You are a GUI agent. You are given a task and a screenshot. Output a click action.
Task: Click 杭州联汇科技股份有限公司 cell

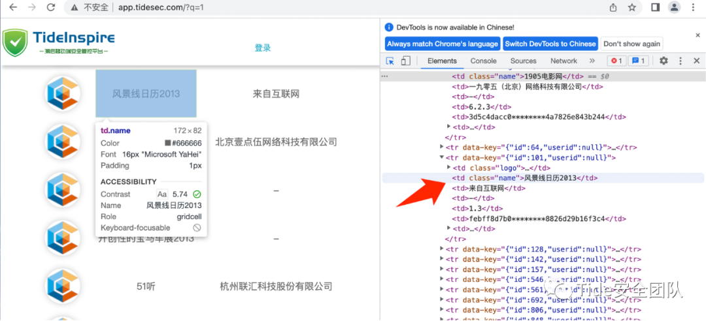(276, 286)
